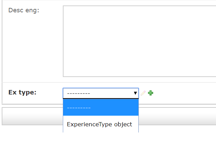The image size is (216, 154).
Task: Change selected Ex type using pencil icon
Action: (143, 93)
